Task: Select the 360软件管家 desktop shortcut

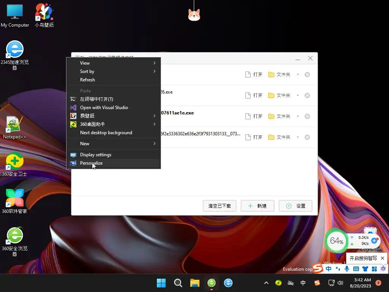Action: [14, 202]
